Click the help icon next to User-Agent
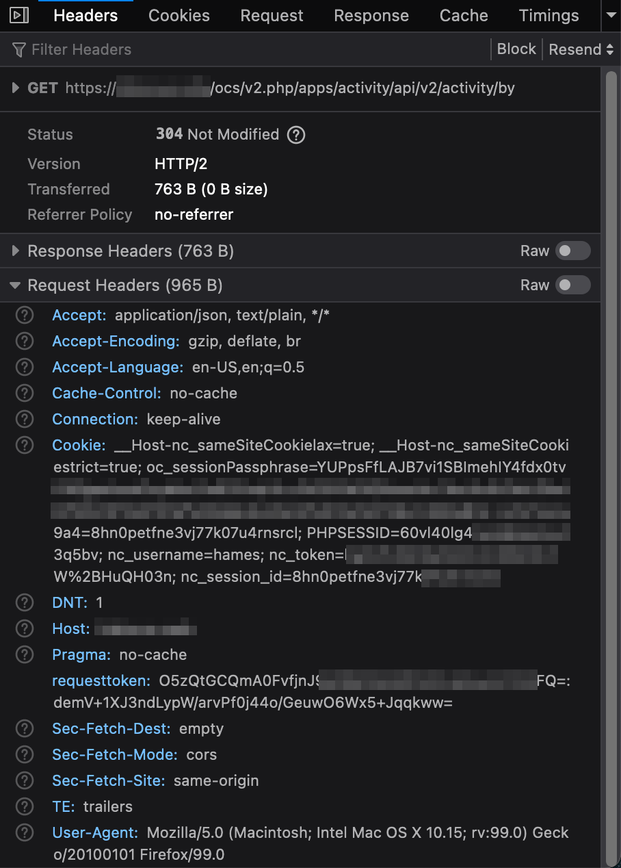Viewport: 621px width, 868px height. click(24, 832)
